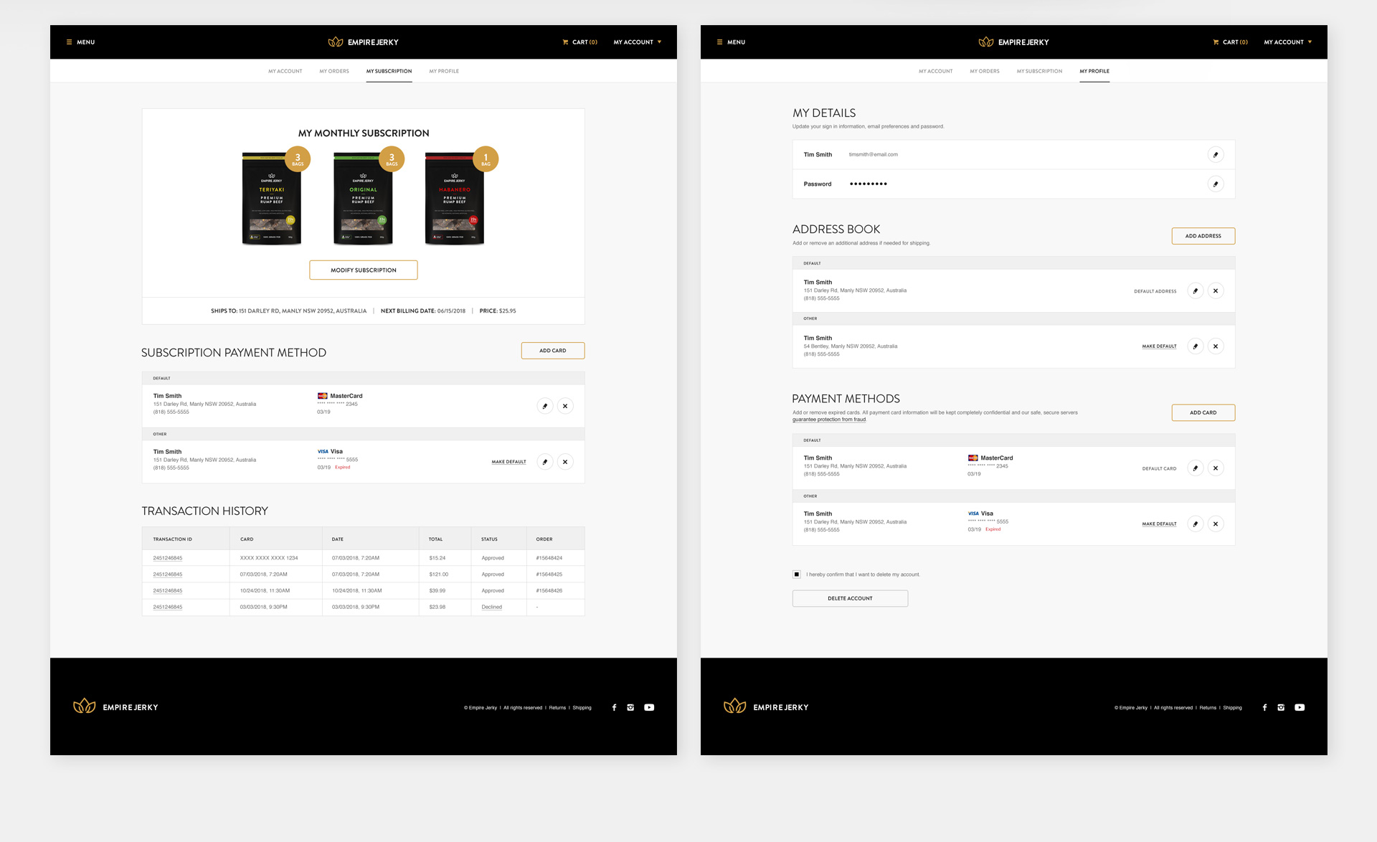
Task: Click Facebook icon in left page footer
Action: 614,708
